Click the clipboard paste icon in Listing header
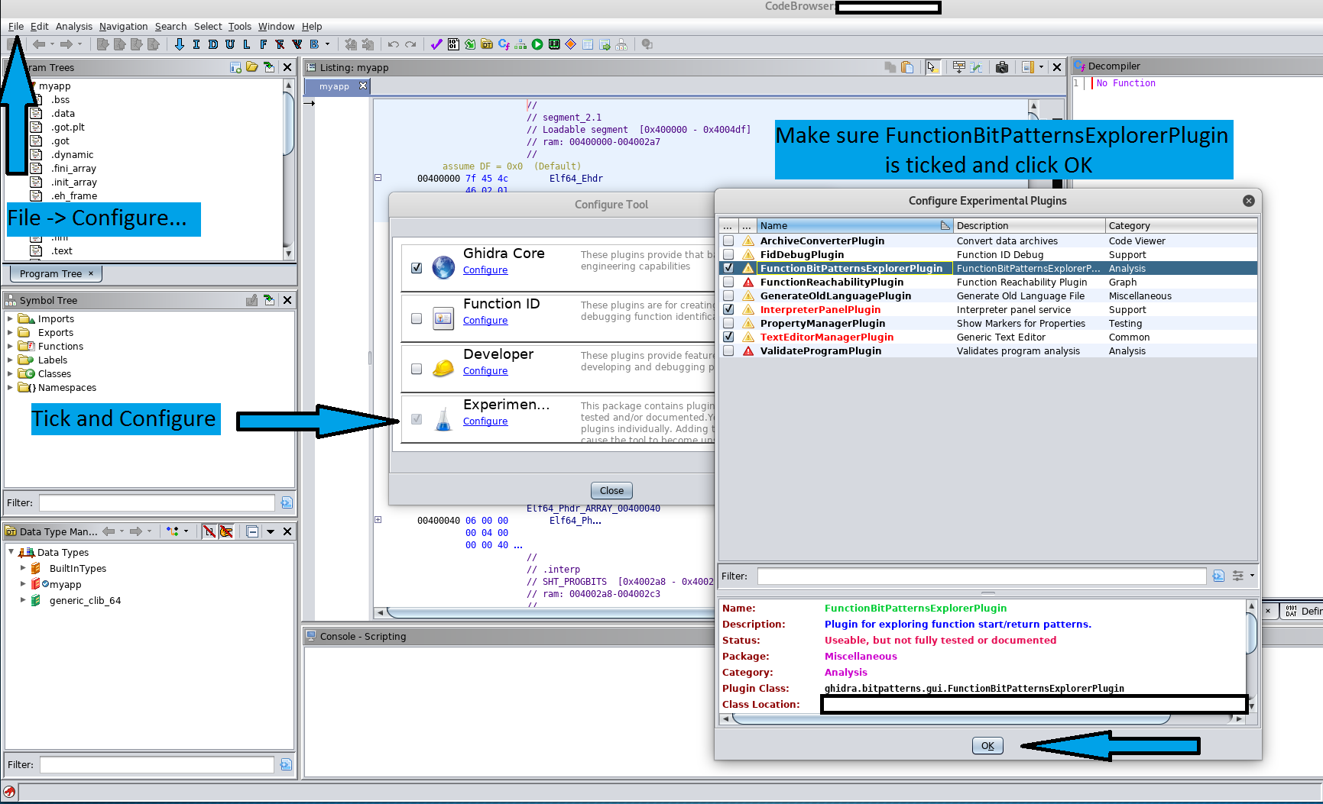The width and height of the screenshot is (1323, 804). 907,67
